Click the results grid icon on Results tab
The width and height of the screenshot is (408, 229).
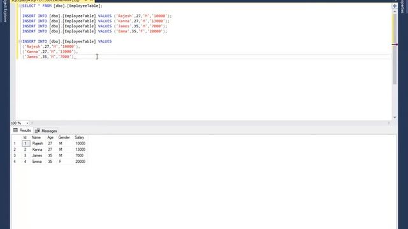point(15,130)
